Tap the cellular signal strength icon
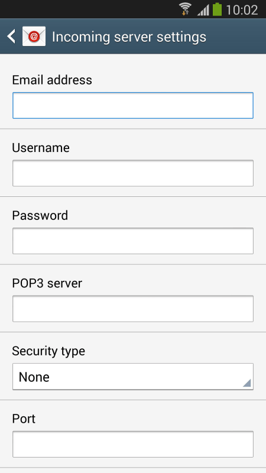Screen dimensions: 266x473 [203, 10]
